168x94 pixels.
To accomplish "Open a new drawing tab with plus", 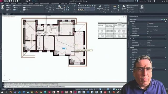I will [12, 14].
